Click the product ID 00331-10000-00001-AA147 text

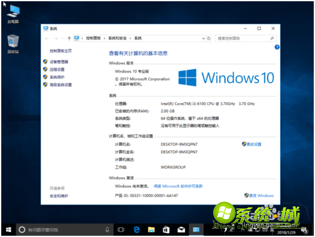pyautogui.click(x=154, y=196)
